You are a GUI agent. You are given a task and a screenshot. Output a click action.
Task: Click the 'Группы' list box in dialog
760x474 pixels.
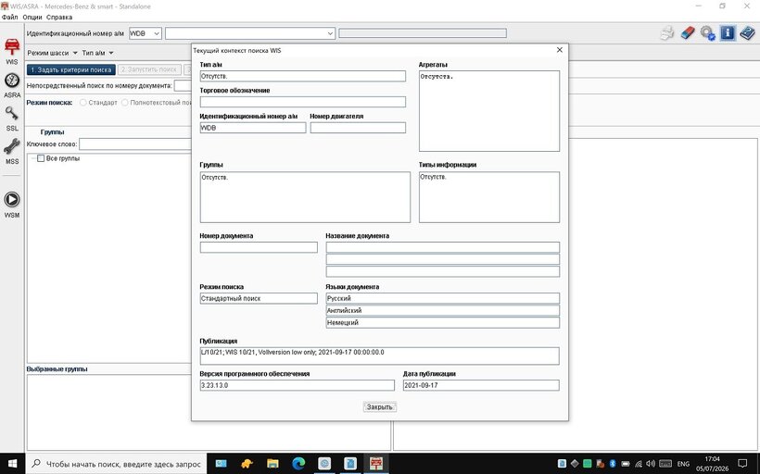[305, 197]
